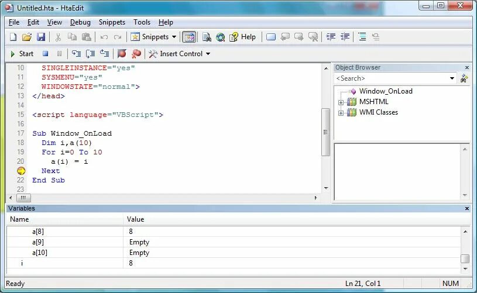Open the Object Browser search dropdown arrow

(x=452, y=78)
